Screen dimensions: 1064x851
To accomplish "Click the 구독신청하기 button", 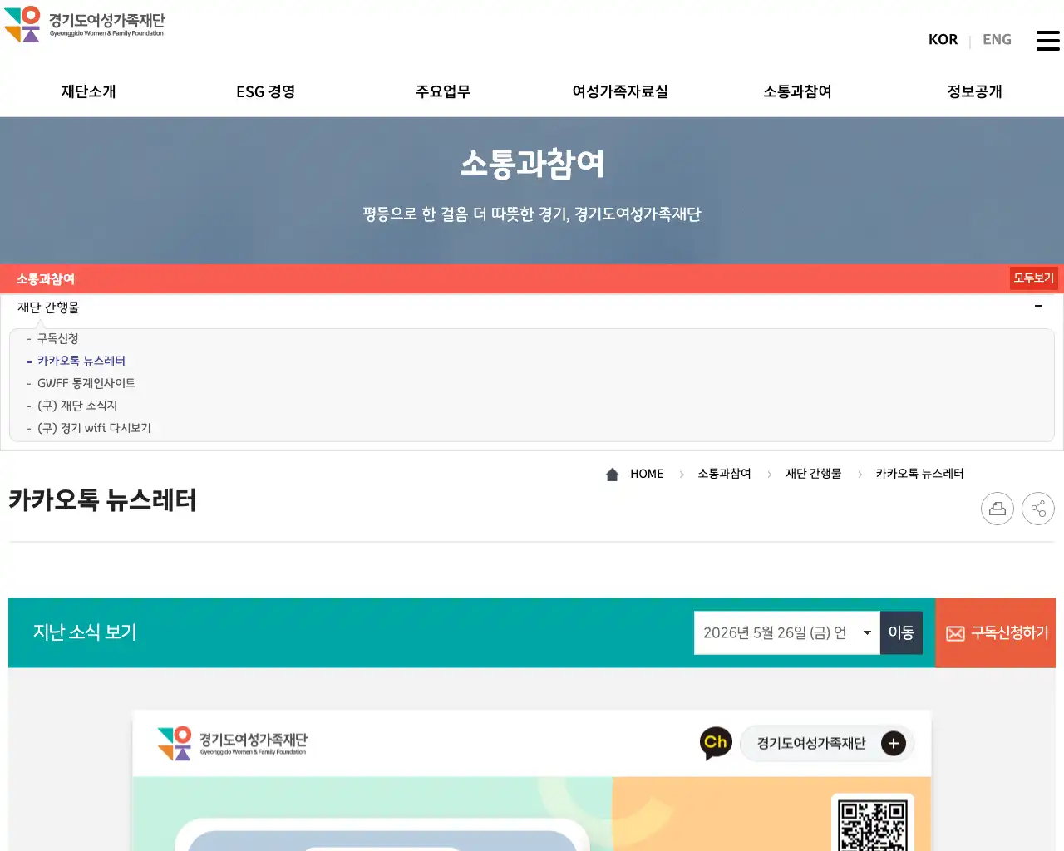I will 996,633.
